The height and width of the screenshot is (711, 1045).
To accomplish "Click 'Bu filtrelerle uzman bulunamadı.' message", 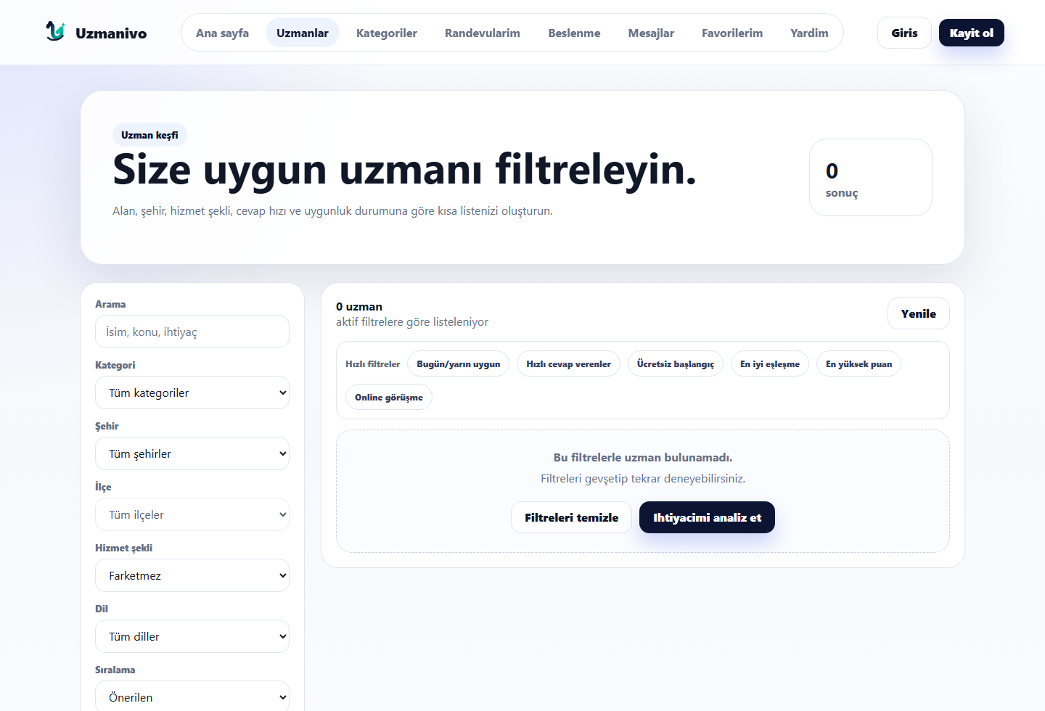I will [643, 457].
